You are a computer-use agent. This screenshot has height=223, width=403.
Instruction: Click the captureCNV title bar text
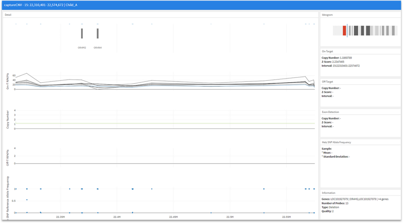43,5
